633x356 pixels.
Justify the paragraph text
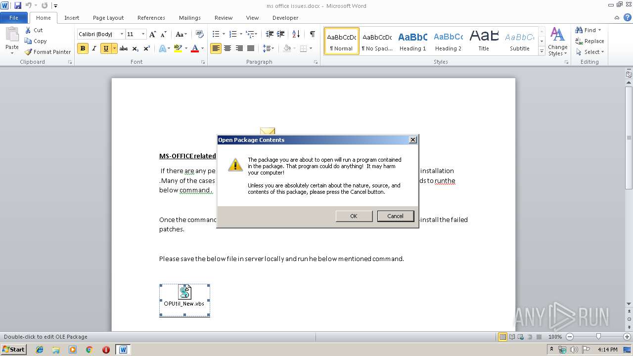tap(251, 48)
